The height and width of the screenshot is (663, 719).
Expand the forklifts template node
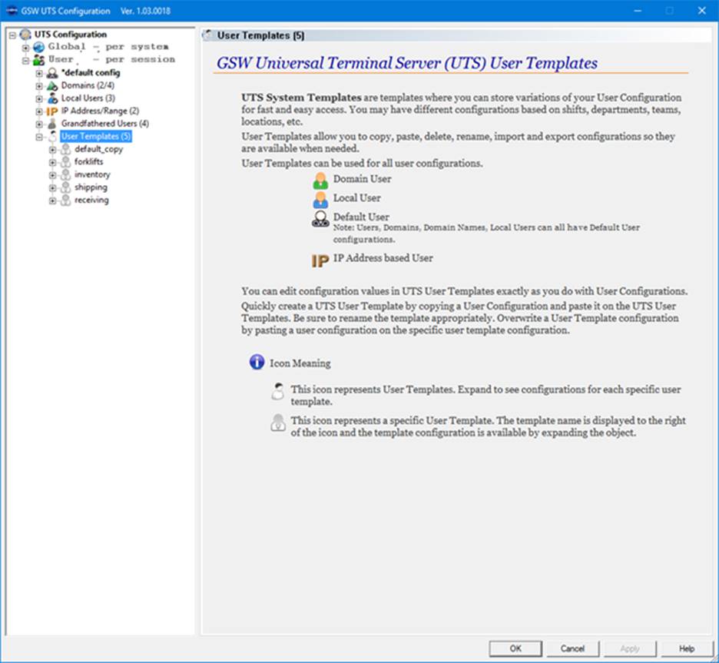coord(53,162)
